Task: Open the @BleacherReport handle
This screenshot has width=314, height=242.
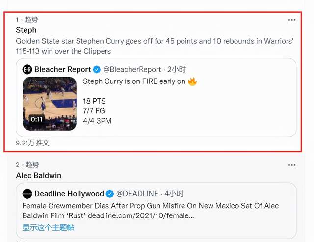Action: tap(132, 69)
